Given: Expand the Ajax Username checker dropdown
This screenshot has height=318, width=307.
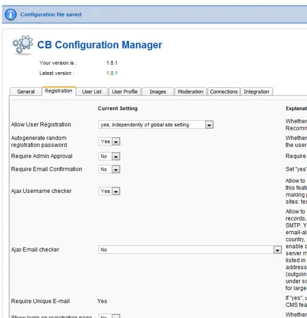Looking at the screenshot, I should point(109,191).
